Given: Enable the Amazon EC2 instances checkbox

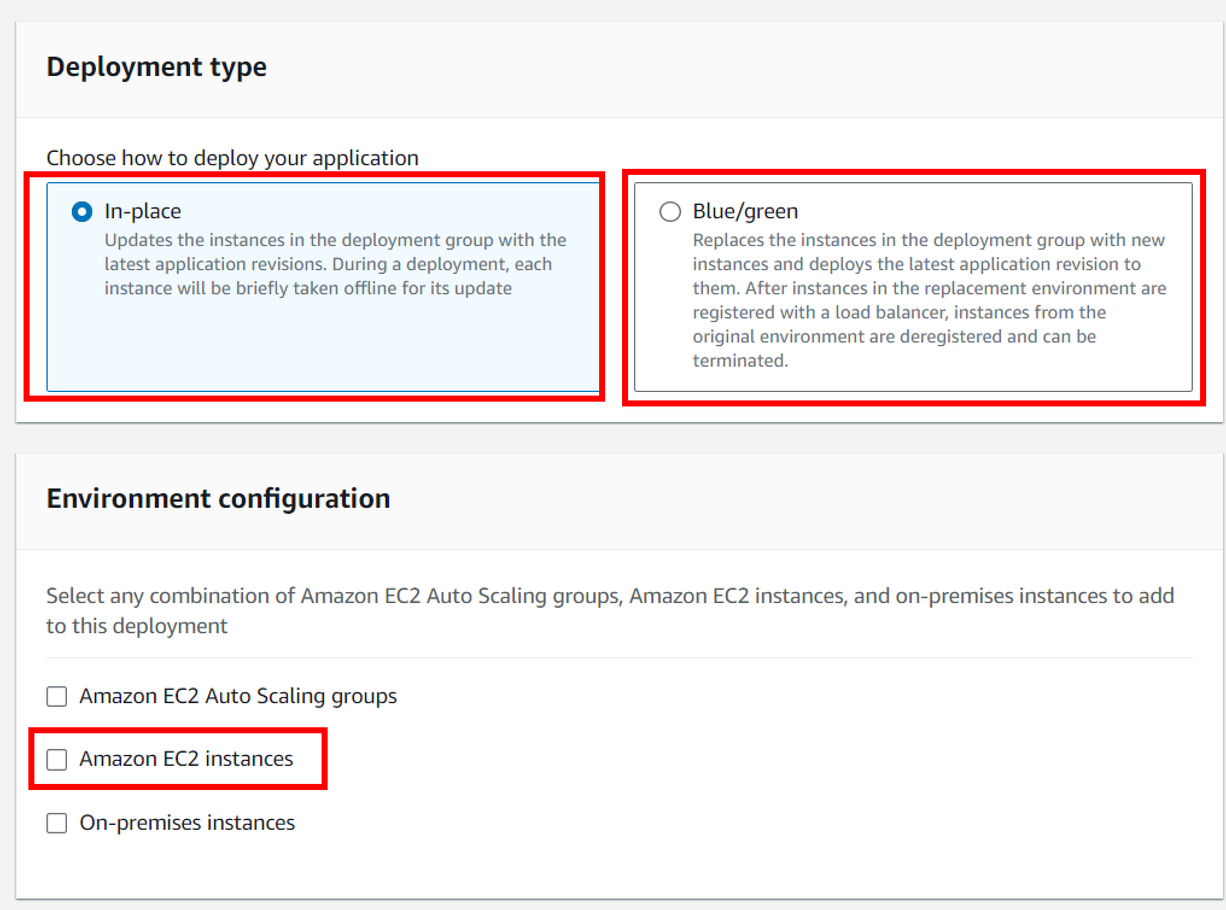Looking at the screenshot, I should (x=57, y=759).
